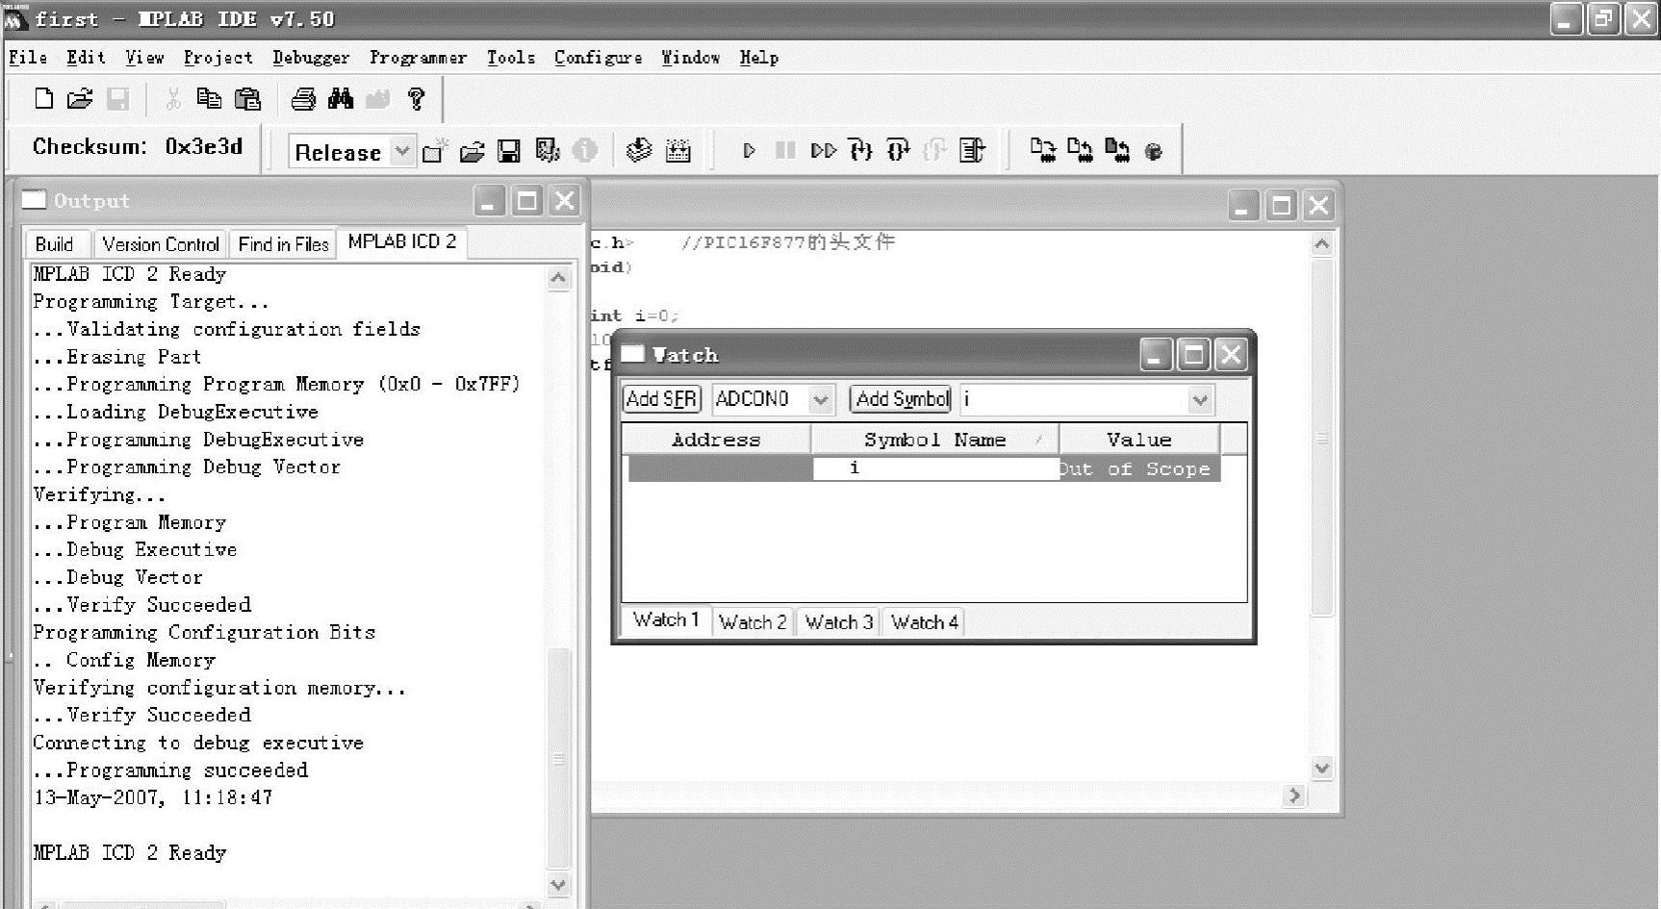The image size is (1661, 909).
Task: Switch to Find in Files tab
Action: point(283,244)
